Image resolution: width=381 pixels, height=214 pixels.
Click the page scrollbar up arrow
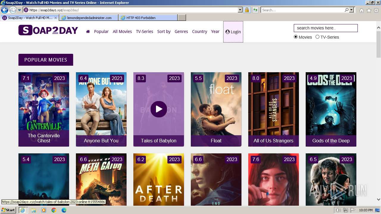pyautogui.click(x=379, y=28)
